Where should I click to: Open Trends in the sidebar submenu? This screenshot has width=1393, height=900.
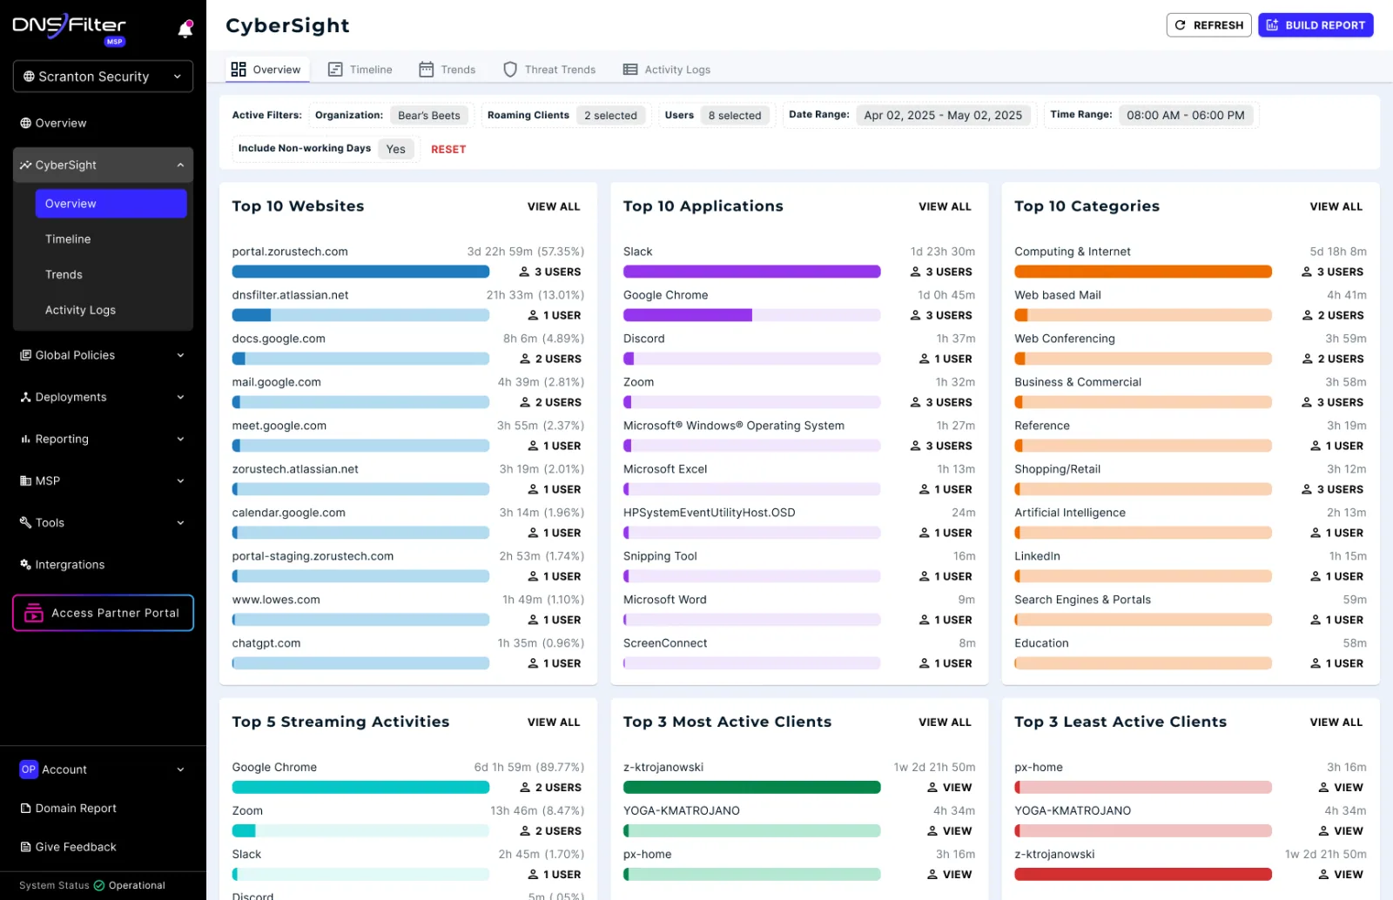(x=64, y=275)
